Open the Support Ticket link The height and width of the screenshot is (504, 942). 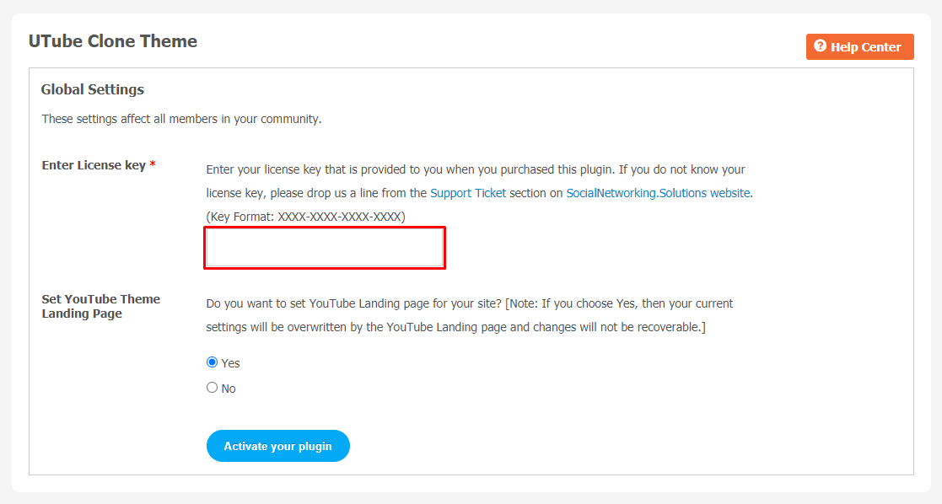click(468, 193)
